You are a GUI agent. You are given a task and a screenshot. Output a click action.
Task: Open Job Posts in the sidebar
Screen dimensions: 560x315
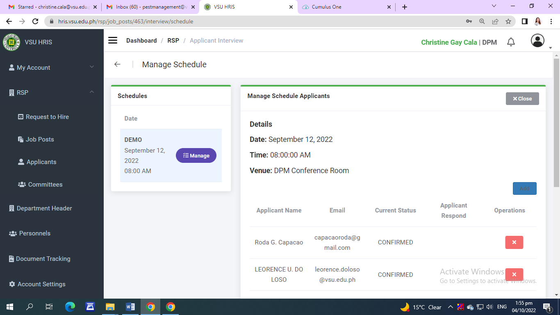click(40, 139)
